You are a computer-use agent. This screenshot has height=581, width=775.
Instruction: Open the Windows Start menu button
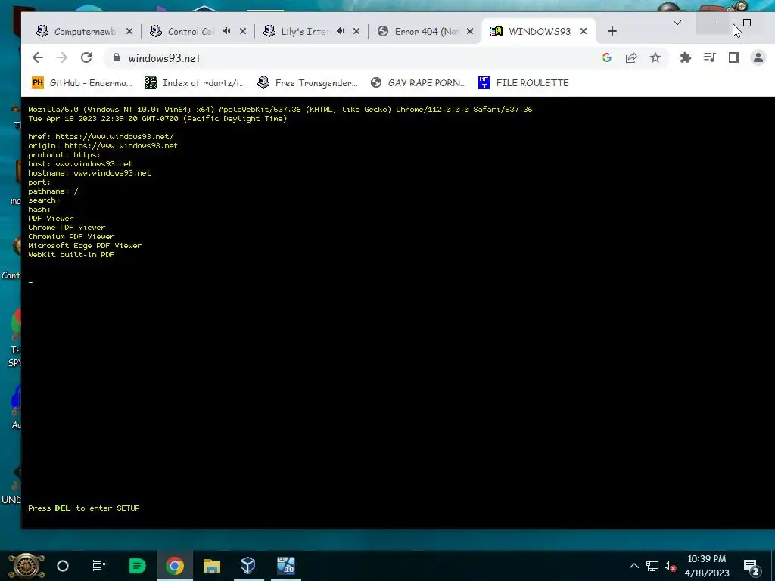pyautogui.click(x=26, y=566)
